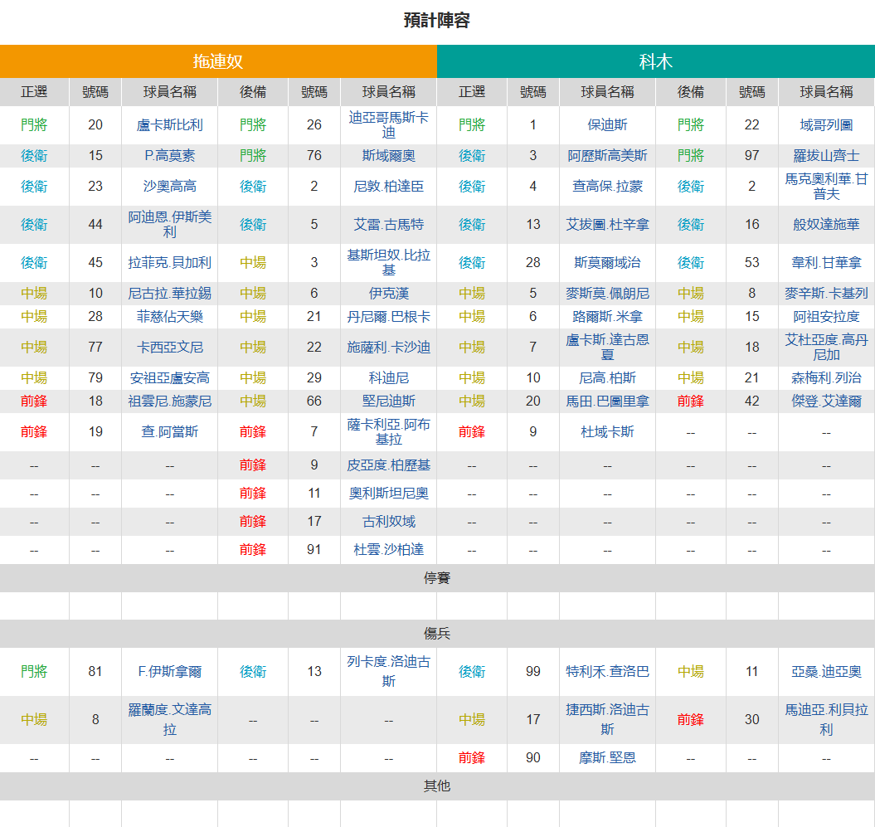The width and height of the screenshot is (875, 827).
Task: Click the 傷兵 section heading
Action: point(437,634)
